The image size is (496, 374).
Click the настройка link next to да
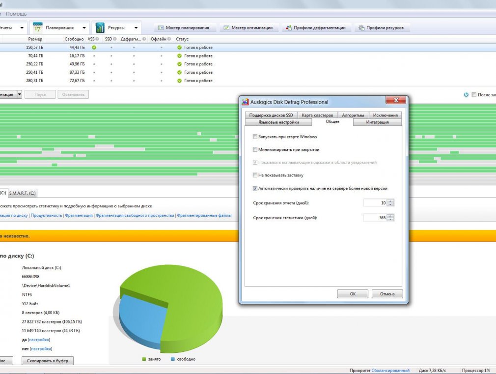tap(39, 340)
